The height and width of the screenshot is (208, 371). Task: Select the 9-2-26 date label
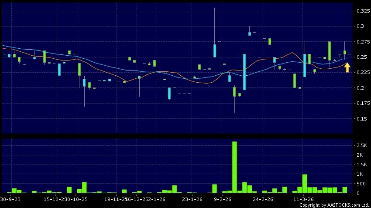[x=223, y=199]
